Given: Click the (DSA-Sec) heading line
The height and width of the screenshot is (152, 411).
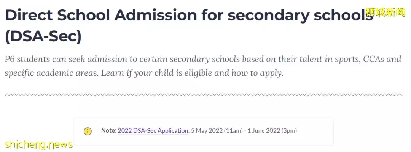Looking at the screenshot, I should pos(43,36).
